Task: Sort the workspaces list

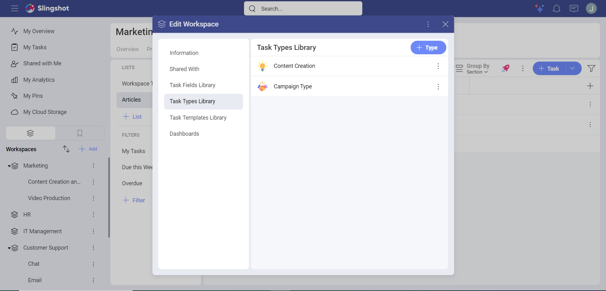Action: coord(66,149)
